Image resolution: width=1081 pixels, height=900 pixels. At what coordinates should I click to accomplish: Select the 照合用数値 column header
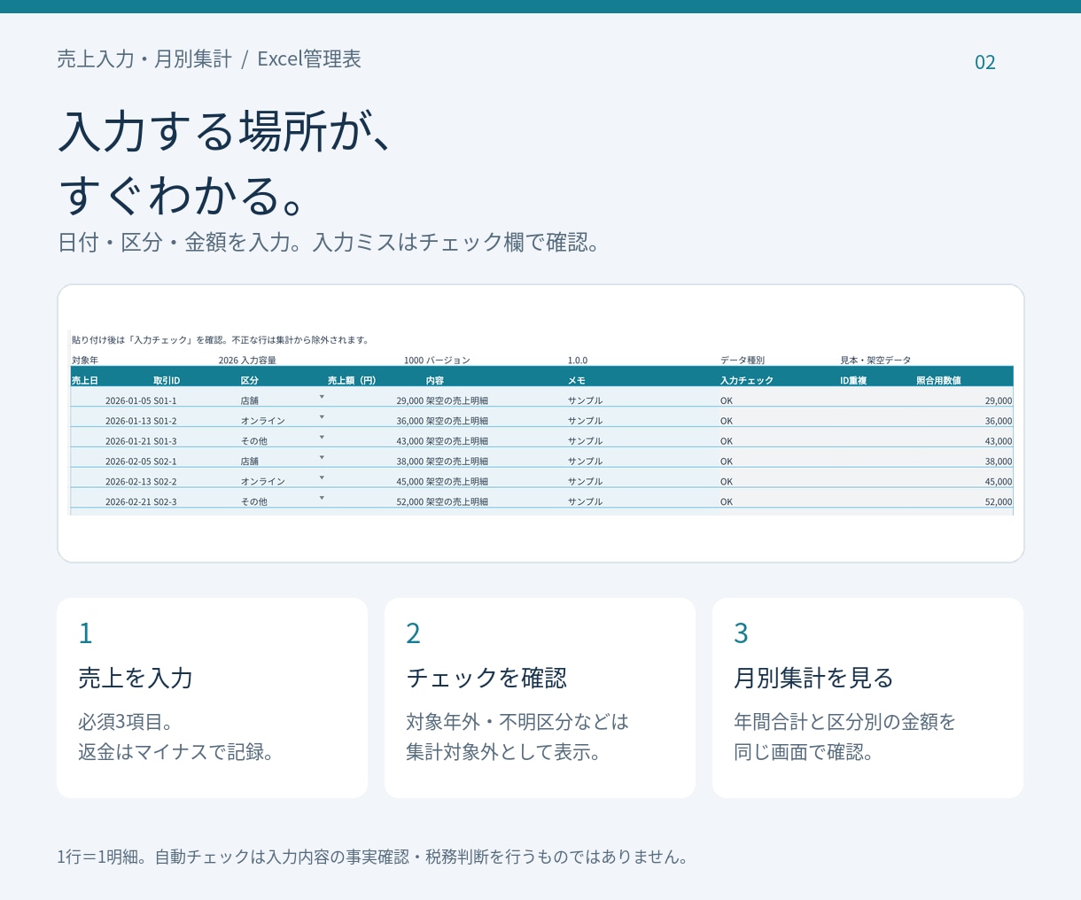pos(938,381)
